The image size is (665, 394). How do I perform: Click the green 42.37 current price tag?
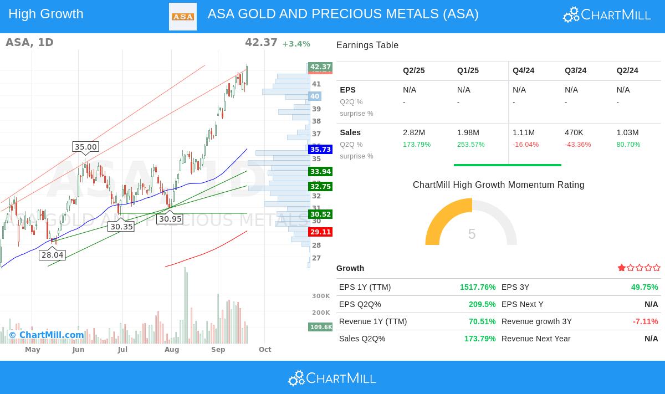320,67
